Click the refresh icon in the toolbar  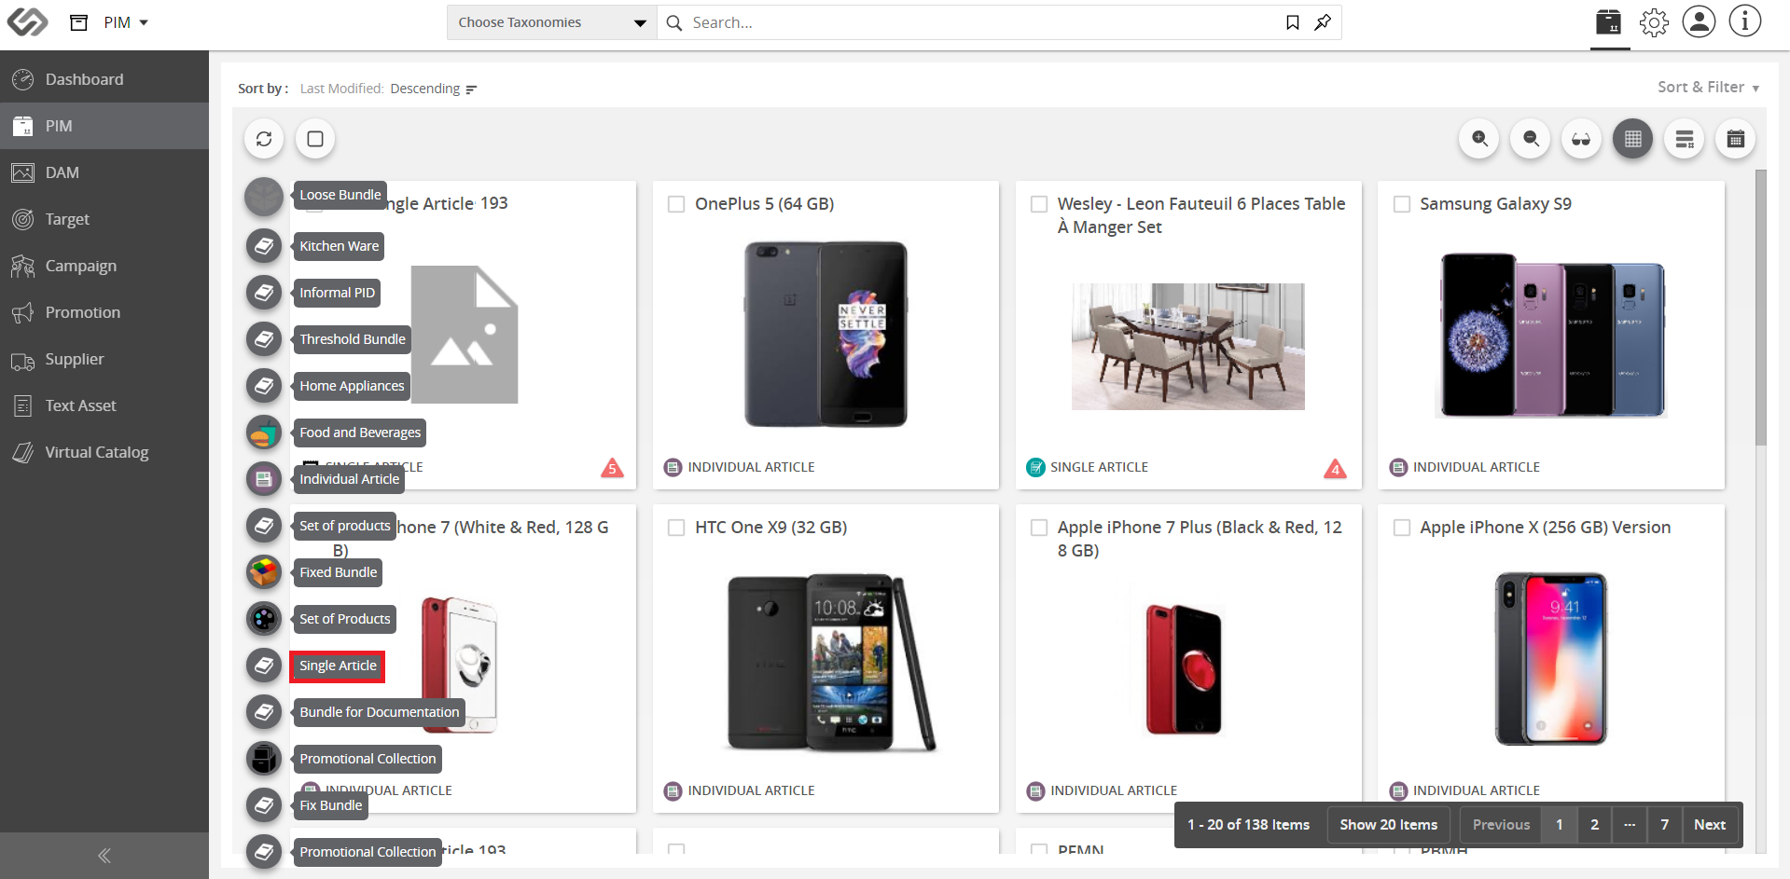pos(264,139)
